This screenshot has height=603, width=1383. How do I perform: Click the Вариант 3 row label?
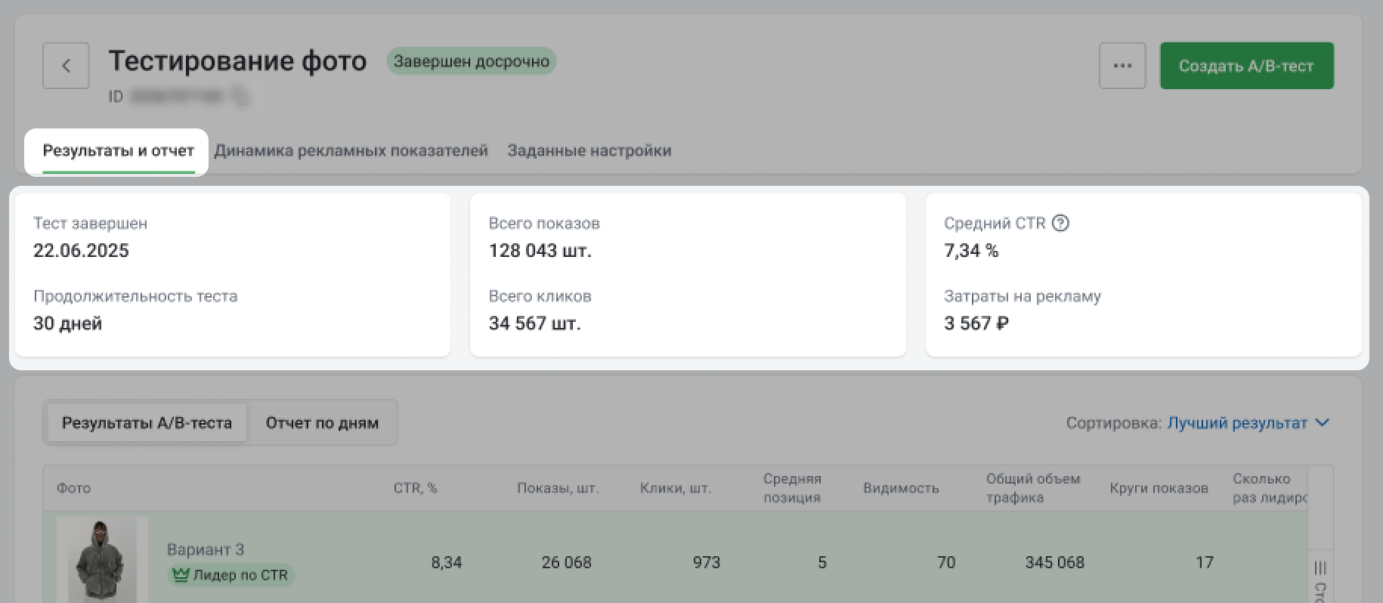click(206, 549)
